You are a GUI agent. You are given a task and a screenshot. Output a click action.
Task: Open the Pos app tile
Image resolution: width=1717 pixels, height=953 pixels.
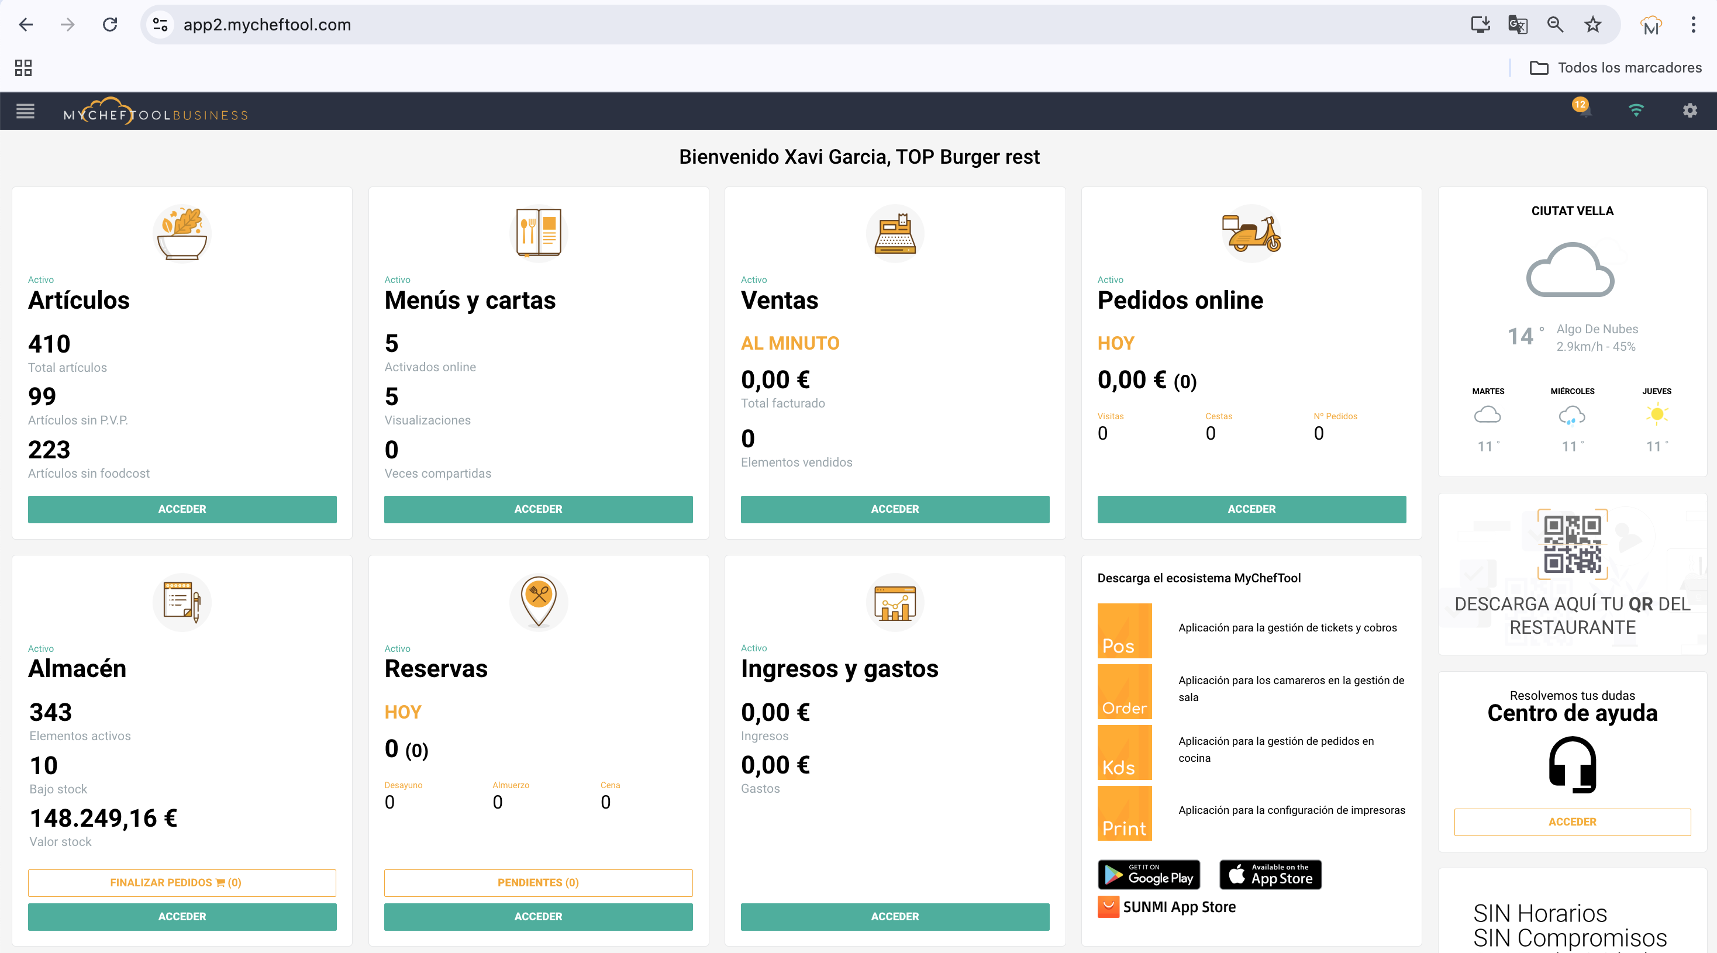pos(1125,630)
